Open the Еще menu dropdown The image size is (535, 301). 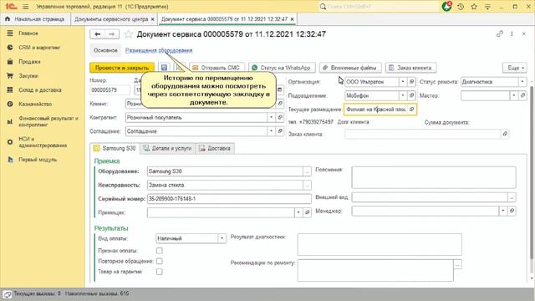tap(515, 68)
